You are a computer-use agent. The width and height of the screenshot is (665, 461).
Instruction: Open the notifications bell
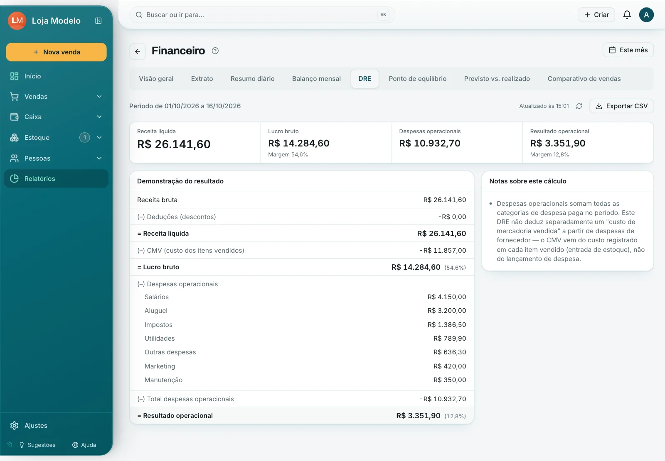tap(627, 15)
